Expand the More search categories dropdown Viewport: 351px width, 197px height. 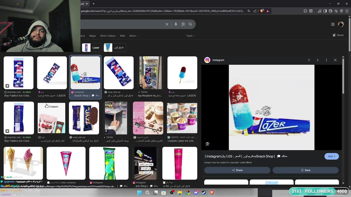click(x=134, y=36)
